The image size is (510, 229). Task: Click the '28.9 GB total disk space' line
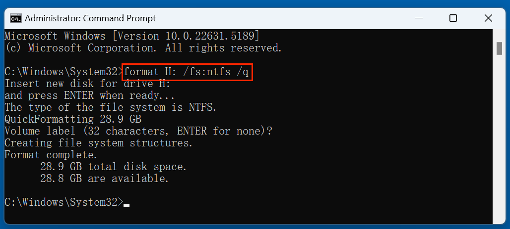(114, 167)
